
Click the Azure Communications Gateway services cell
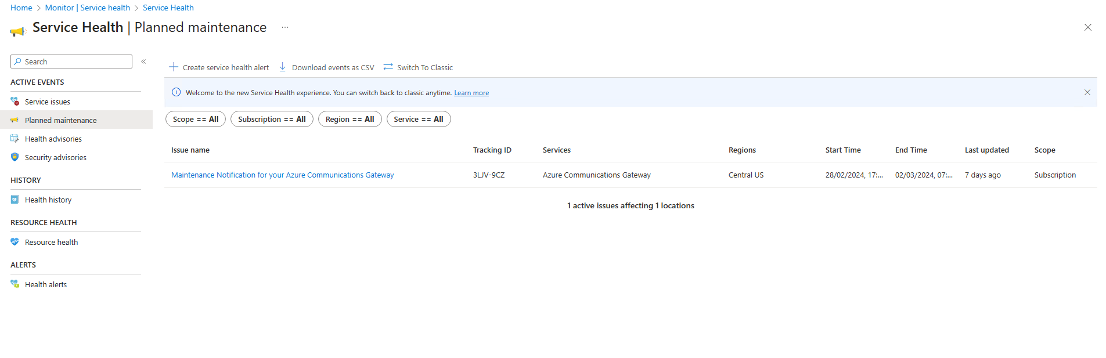pos(597,175)
